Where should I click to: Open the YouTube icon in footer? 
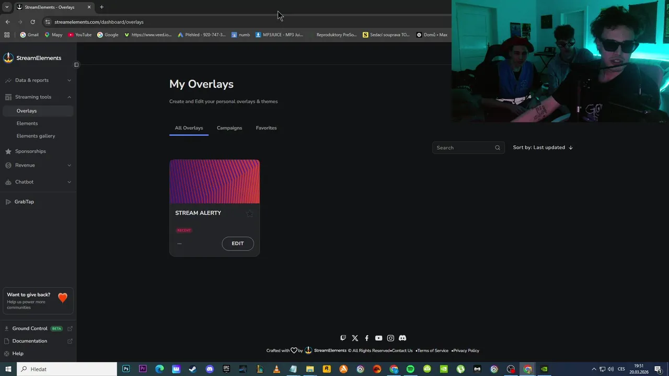tap(378, 338)
